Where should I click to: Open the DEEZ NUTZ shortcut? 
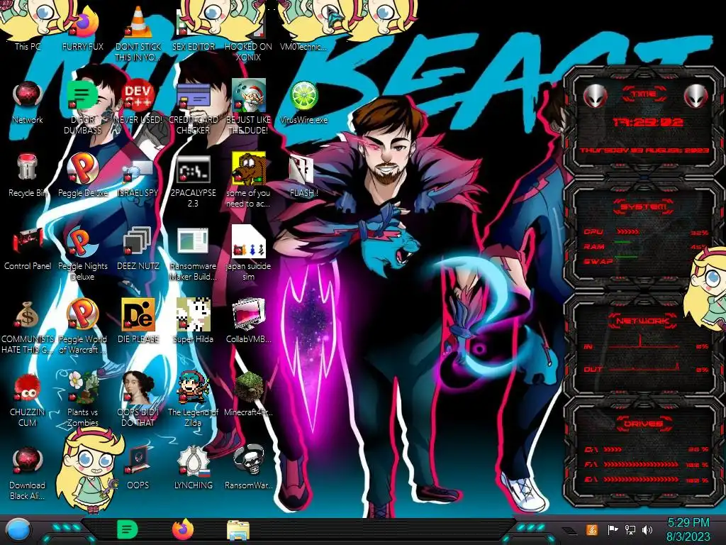(138, 248)
